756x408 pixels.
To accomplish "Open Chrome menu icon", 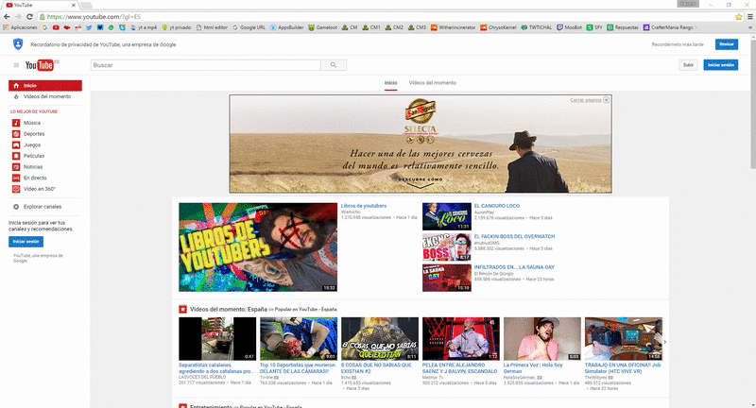I will pos(749,17).
